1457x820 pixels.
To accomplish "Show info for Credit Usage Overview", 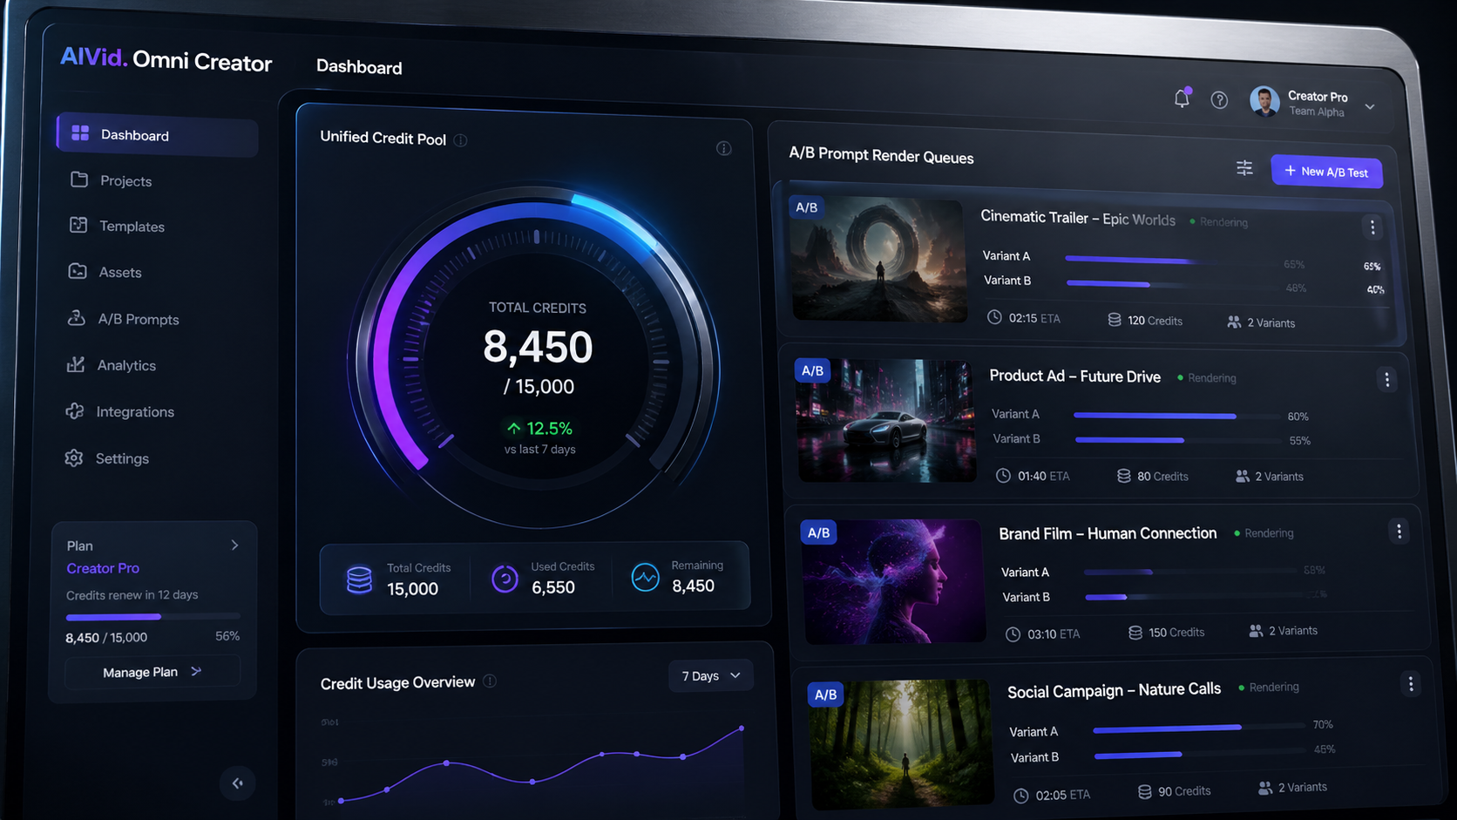I will [490, 681].
